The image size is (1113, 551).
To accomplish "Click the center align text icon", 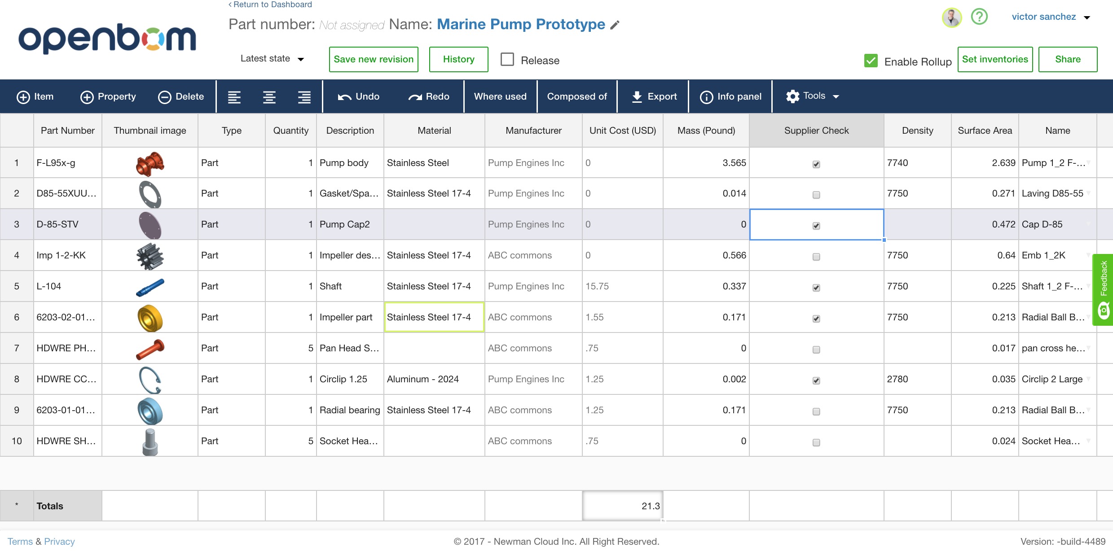I will pos(269,97).
